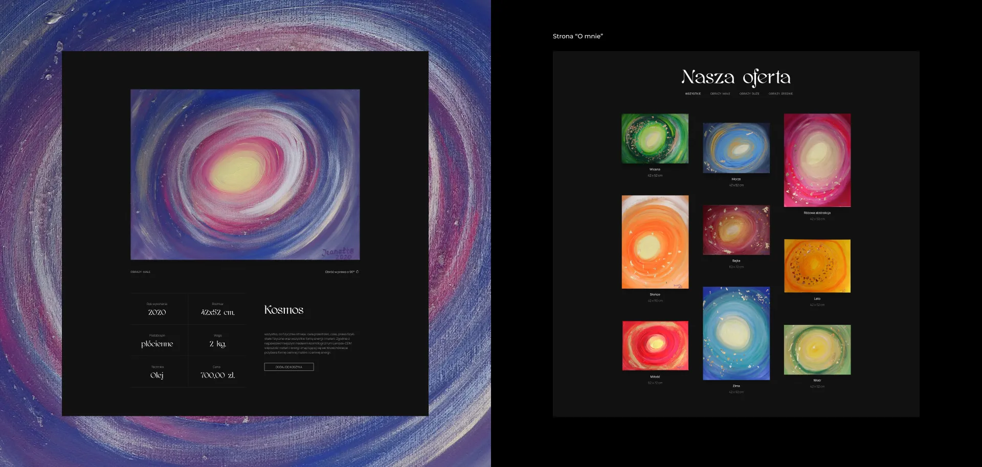This screenshot has width=982, height=467.
Task: Click the "Lato" title text
Action: [817, 299]
